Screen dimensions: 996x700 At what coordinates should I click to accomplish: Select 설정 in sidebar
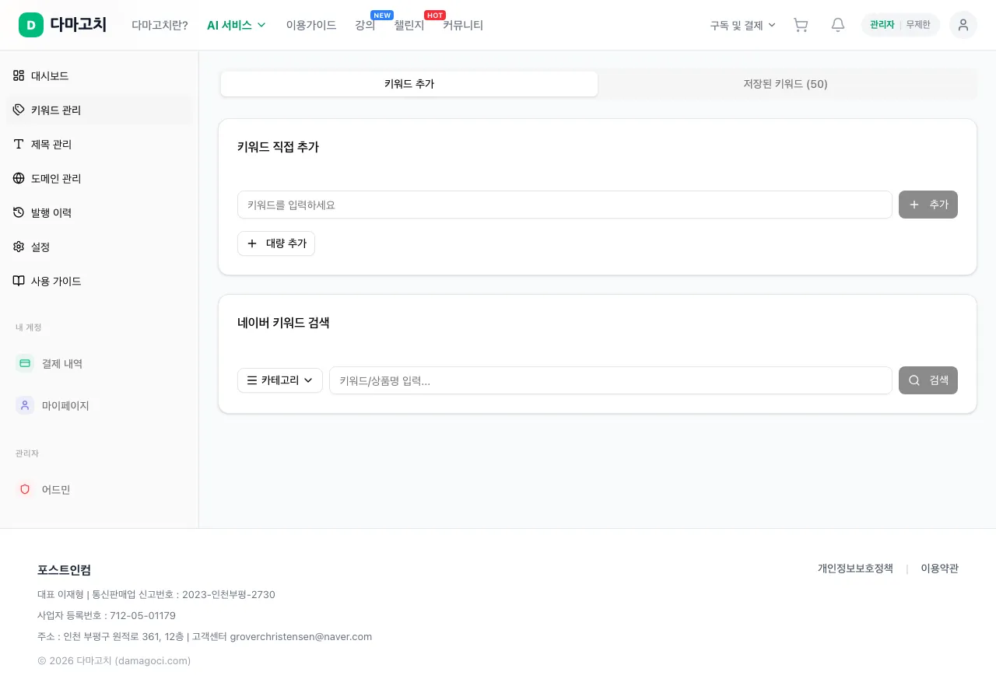click(x=100, y=247)
